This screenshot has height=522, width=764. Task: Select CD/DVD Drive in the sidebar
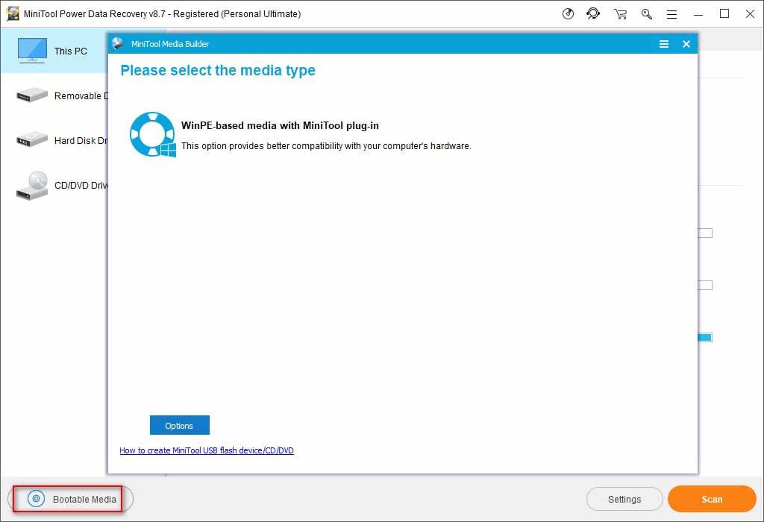pos(54,185)
